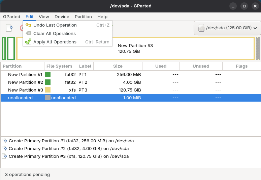This screenshot has height=180, width=261.
Task: Click the yellow Undo Last Operation arrow icon
Action: point(28,25)
